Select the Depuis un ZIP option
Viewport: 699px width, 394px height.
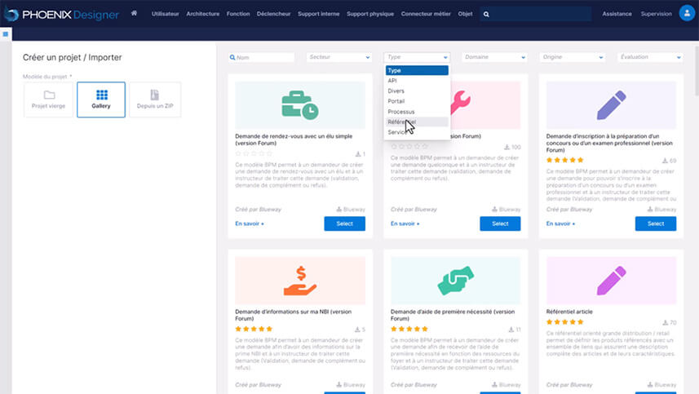(x=154, y=100)
